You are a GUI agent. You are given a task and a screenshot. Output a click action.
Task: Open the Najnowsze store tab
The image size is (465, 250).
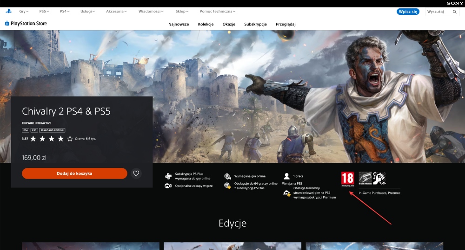179,24
